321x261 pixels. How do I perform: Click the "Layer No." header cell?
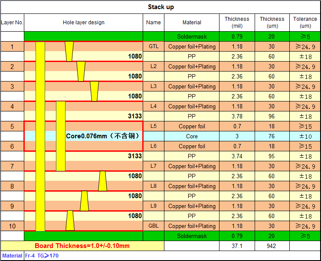pyautogui.click(x=12, y=23)
